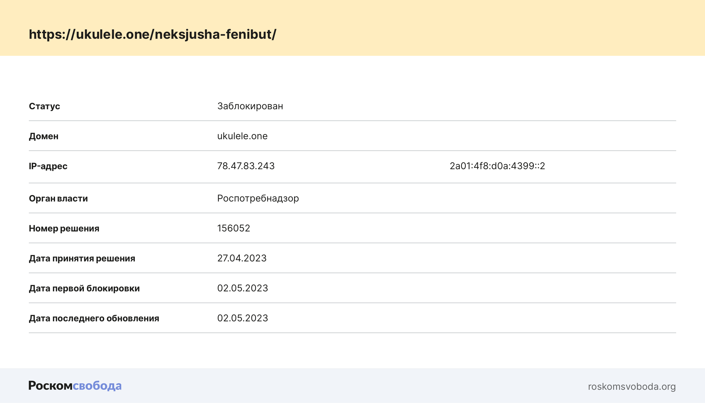Click the Роскомсвобода logo
Viewport: 705px width, 403px height.
[75, 386]
